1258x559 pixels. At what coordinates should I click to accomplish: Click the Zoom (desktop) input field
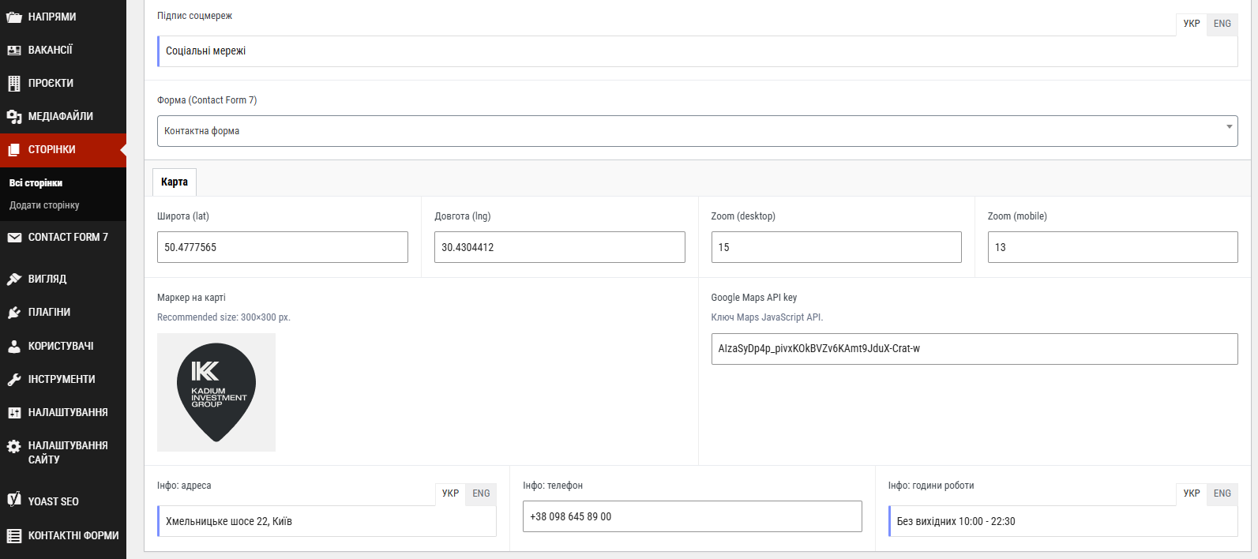(x=836, y=247)
